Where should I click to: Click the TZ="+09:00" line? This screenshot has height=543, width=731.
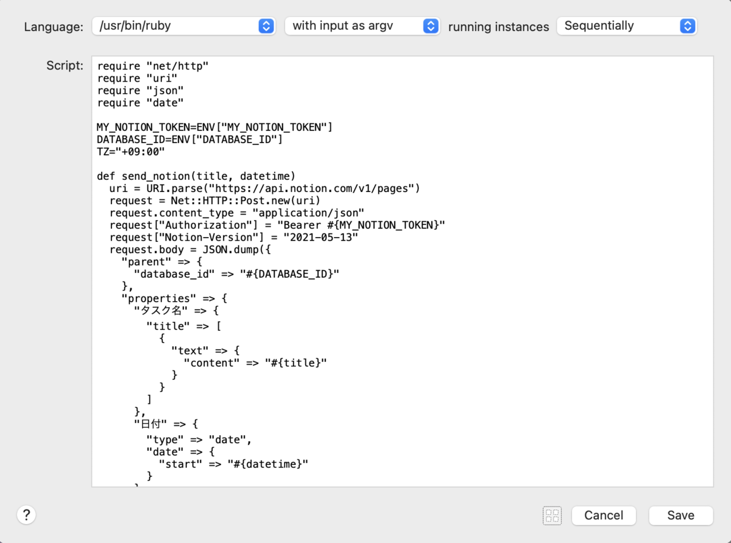click(x=131, y=151)
